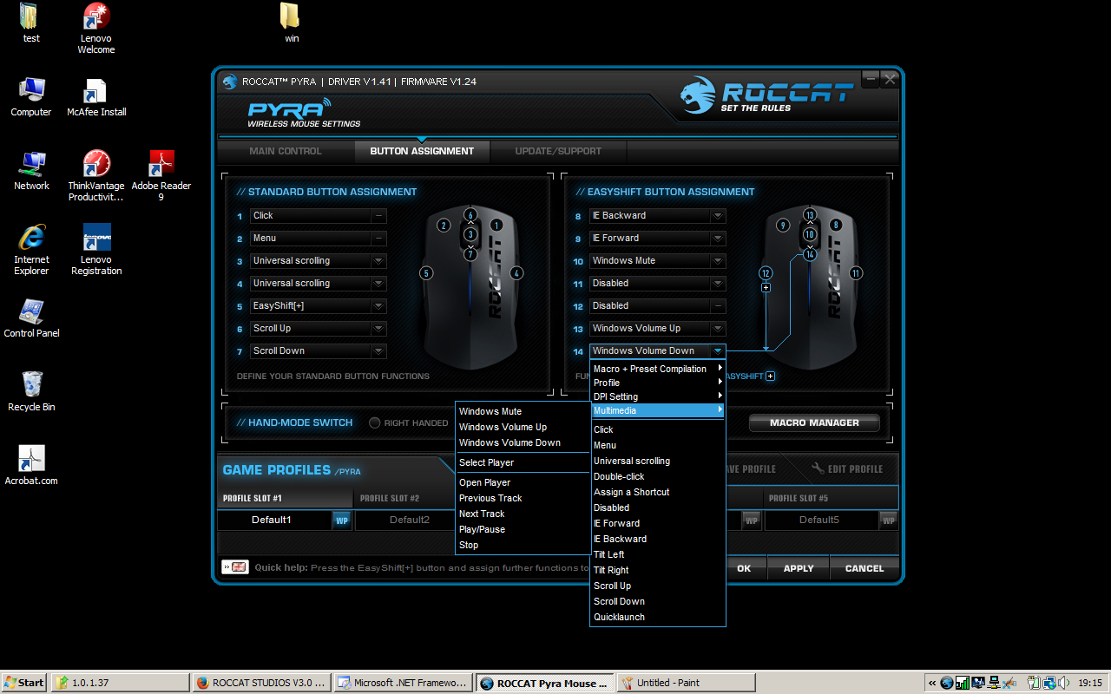Click mouse button marker 4 on standard diagram
Viewport: 1111px width, 694px height.
516,272
